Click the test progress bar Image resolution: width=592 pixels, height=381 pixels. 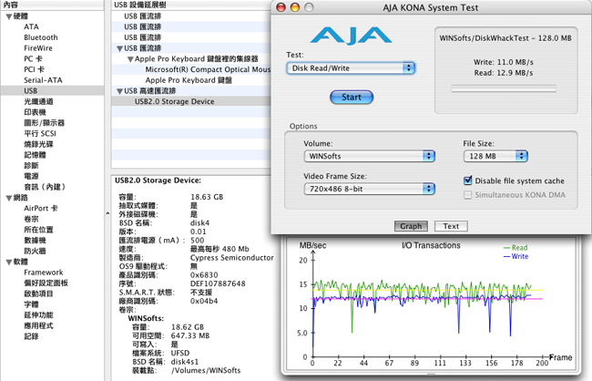(504, 88)
